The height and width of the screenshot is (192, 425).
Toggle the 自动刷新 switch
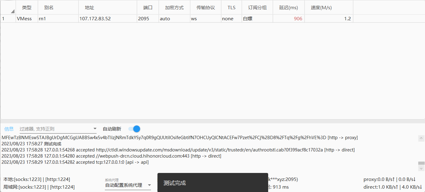(134, 129)
